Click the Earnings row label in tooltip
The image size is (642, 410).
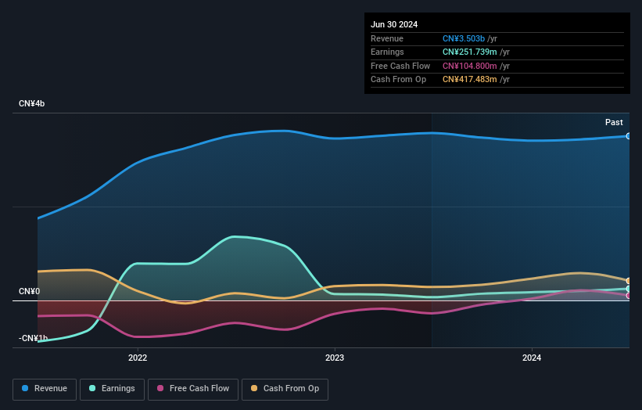click(x=387, y=52)
